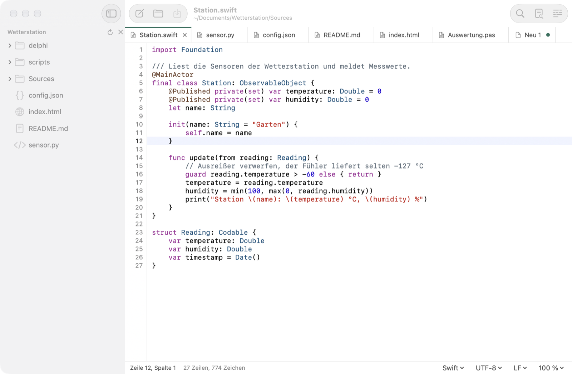Open find-in-document page icon

[539, 14]
